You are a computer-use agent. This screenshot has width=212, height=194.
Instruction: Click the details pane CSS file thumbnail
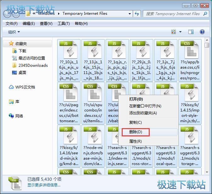point(15,183)
